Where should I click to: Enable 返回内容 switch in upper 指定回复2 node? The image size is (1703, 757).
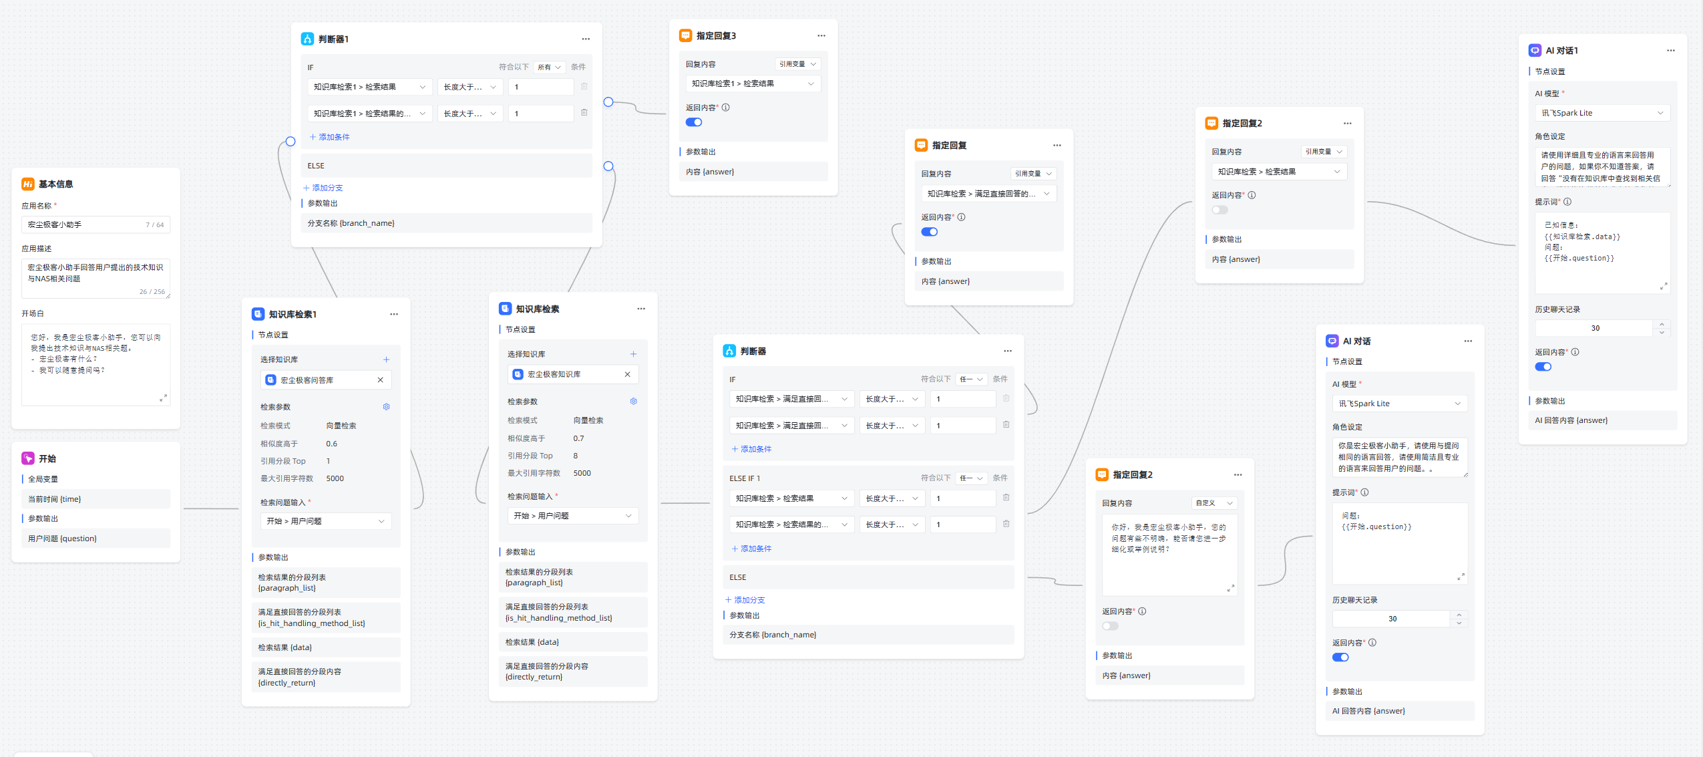click(1219, 210)
